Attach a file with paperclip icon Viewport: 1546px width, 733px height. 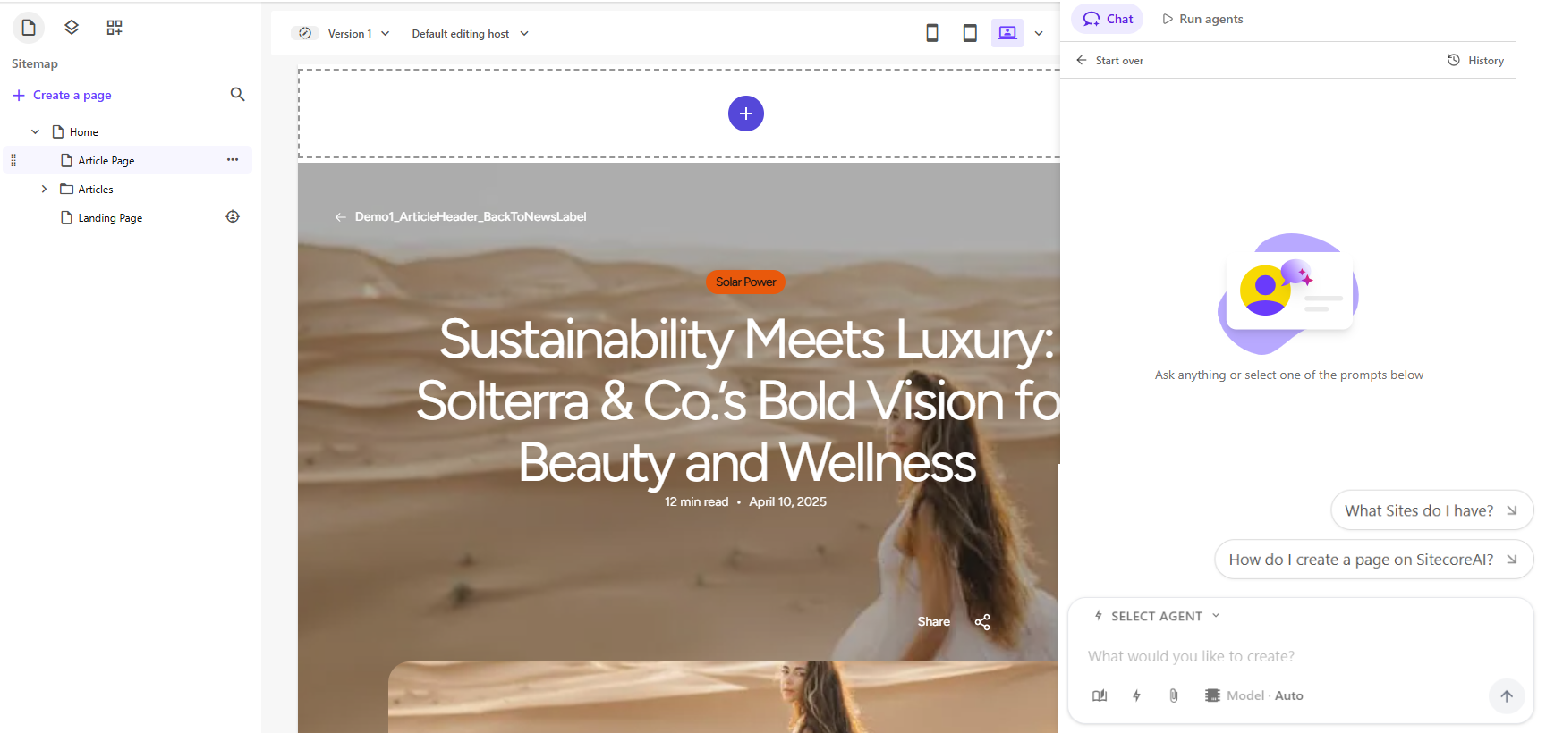[1174, 695]
